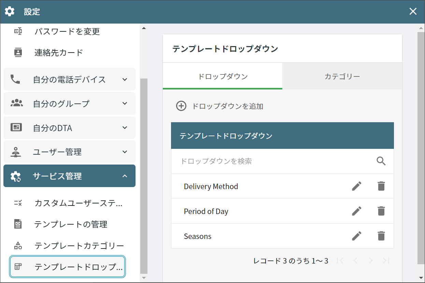Click the groups people icon

tap(17, 103)
